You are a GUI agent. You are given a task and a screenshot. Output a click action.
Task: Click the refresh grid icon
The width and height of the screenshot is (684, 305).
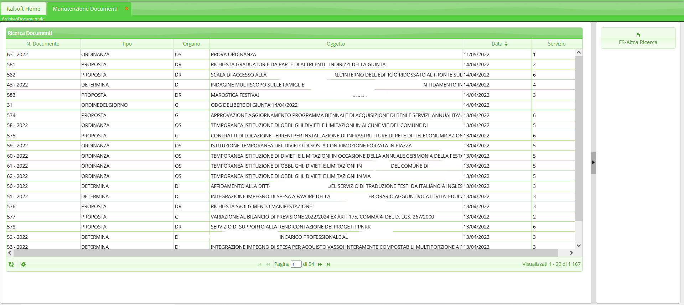coord(11,264)
